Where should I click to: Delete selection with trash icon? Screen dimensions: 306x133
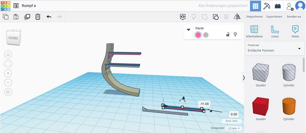tap(38, 17)
